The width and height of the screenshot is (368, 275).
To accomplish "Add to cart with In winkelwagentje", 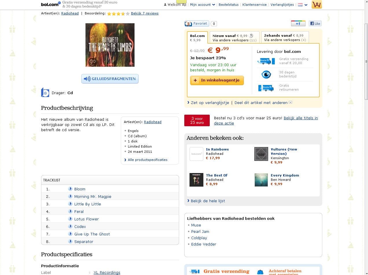I will point(217,80).
